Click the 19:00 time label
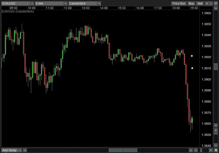The width and height of the screenshot is (219, 153). pos(194,8)
